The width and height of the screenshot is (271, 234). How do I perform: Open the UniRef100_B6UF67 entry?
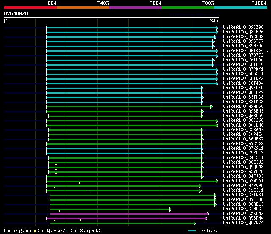click(243, 139)
